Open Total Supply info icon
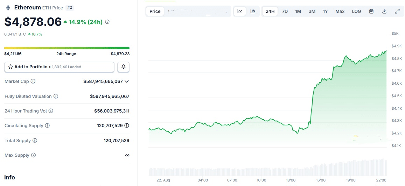This screenshot has width=405, height=186. click(x=35, y=140)
